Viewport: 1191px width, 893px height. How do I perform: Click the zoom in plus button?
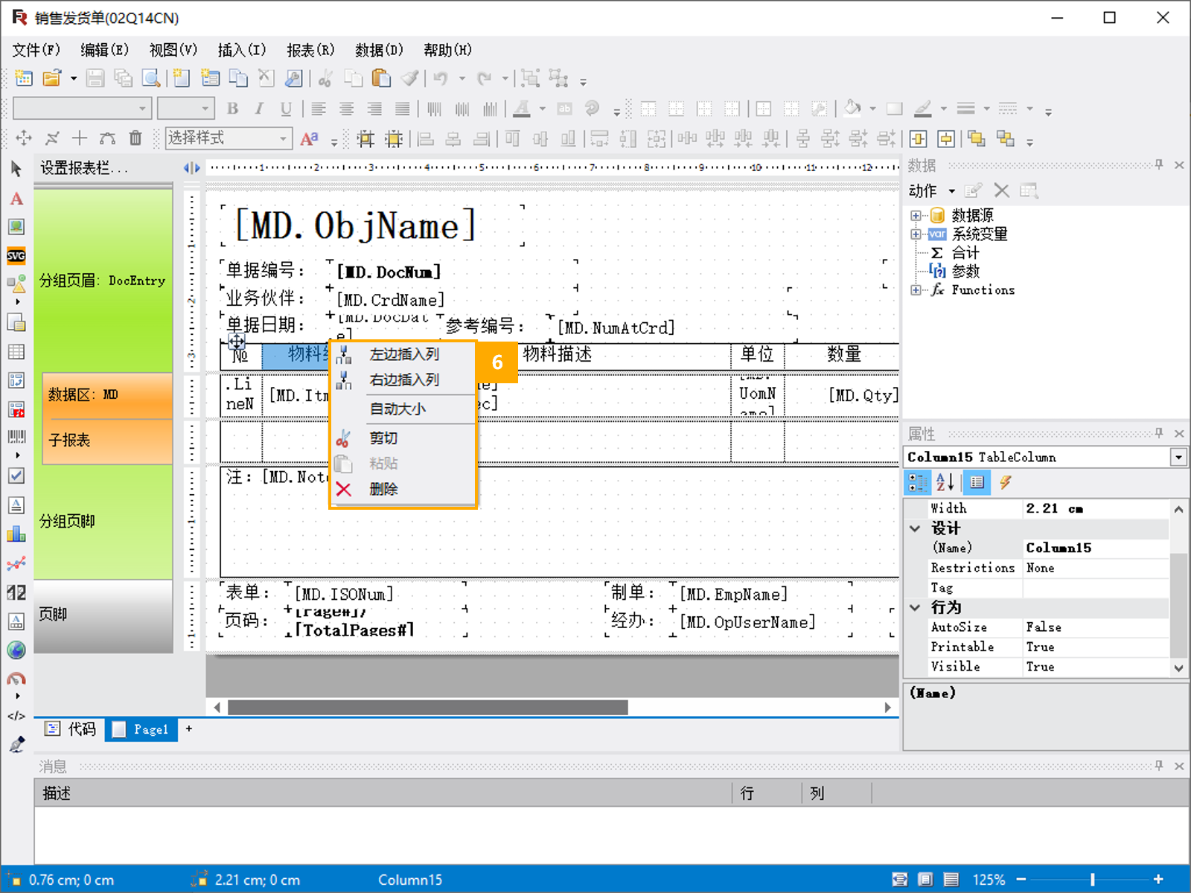click(x=1158, y=880)
